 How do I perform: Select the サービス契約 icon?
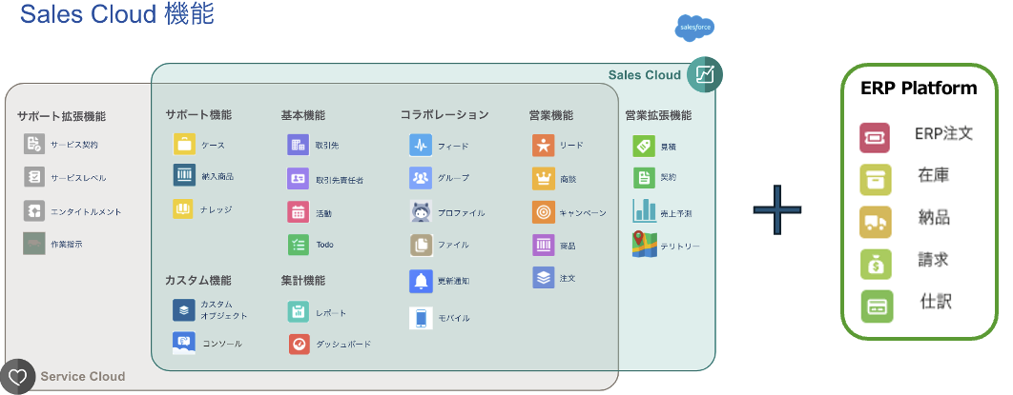click(34, 144)
